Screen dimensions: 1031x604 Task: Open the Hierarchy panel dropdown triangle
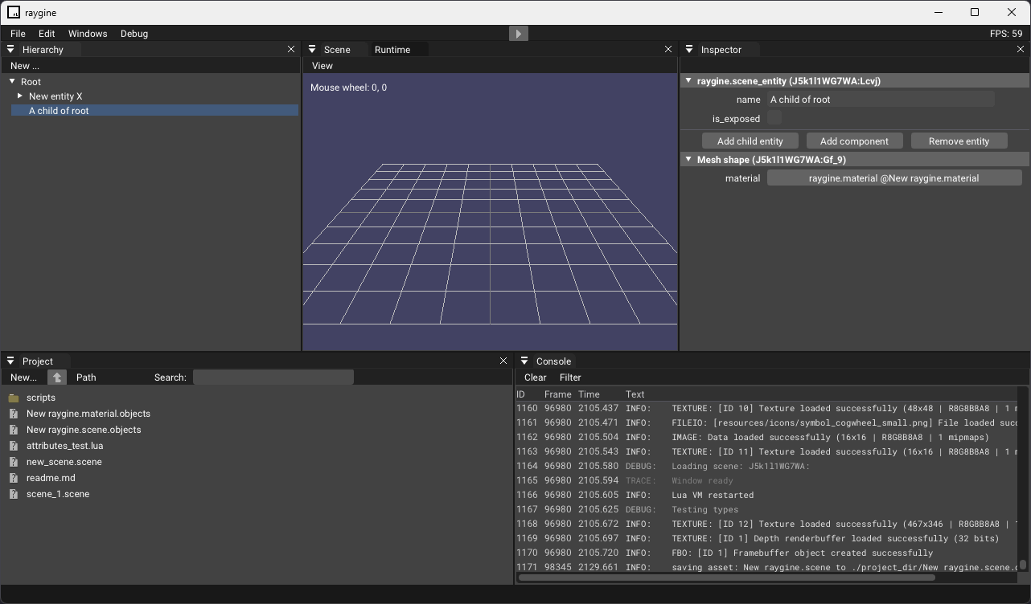coord(10,50)
